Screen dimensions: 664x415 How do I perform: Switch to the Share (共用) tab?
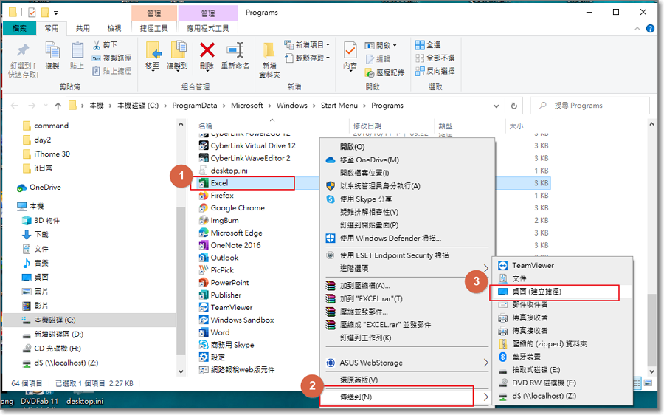pos(83,28)
